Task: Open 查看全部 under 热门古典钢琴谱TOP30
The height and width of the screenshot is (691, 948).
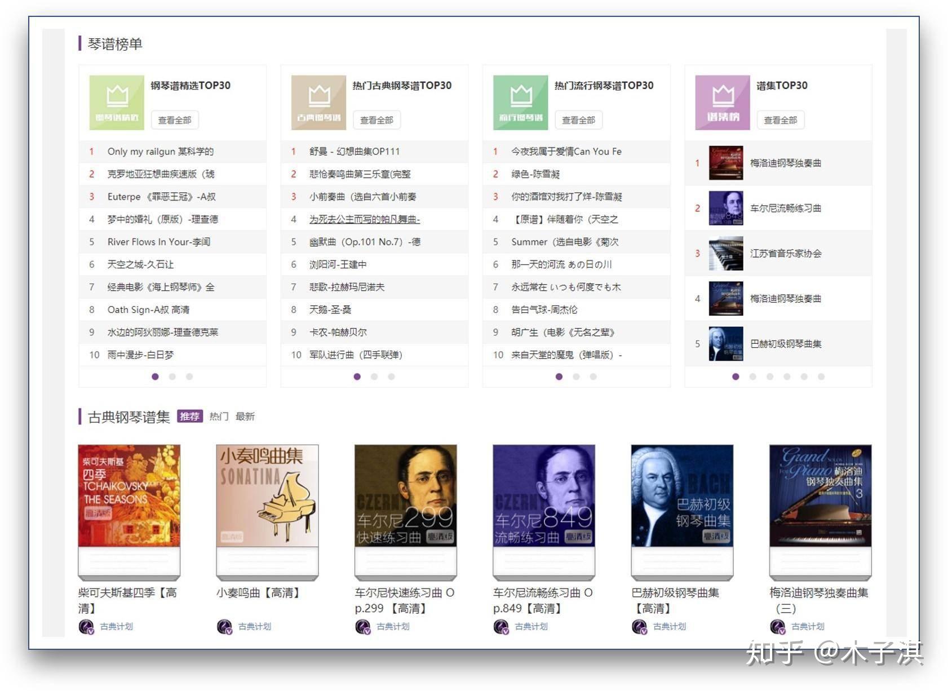Action: (376, 120)
